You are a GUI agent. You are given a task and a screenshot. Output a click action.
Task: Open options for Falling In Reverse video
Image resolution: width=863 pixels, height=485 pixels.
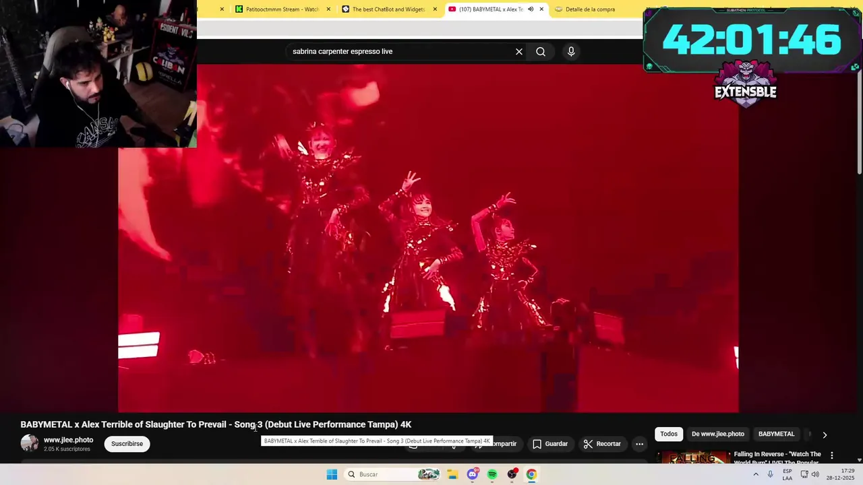point(831,455)
